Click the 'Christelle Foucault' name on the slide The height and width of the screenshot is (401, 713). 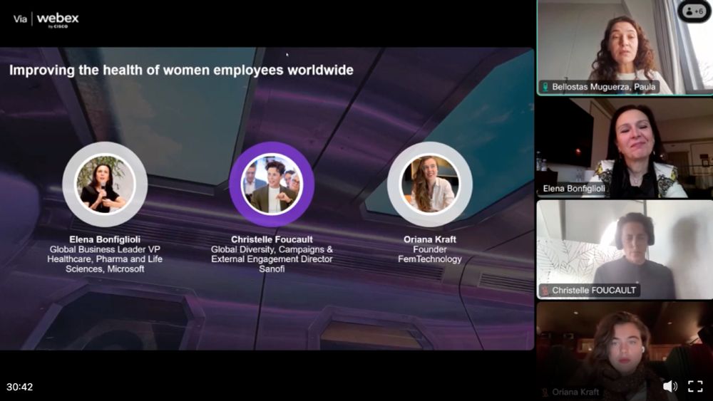(272, 239)
